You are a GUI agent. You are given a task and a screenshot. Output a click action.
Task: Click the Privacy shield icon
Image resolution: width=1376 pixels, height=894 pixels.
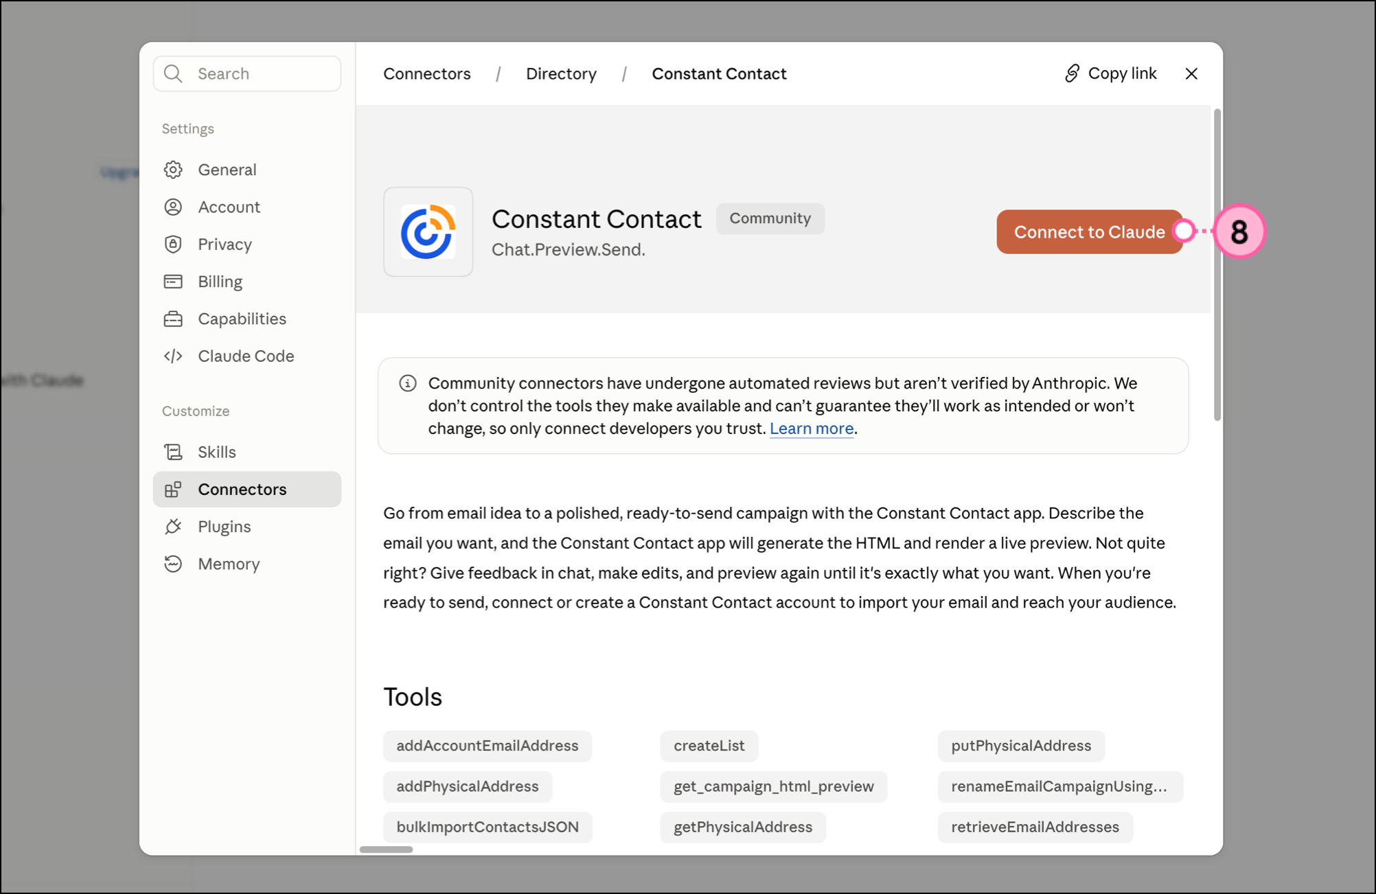173,244
